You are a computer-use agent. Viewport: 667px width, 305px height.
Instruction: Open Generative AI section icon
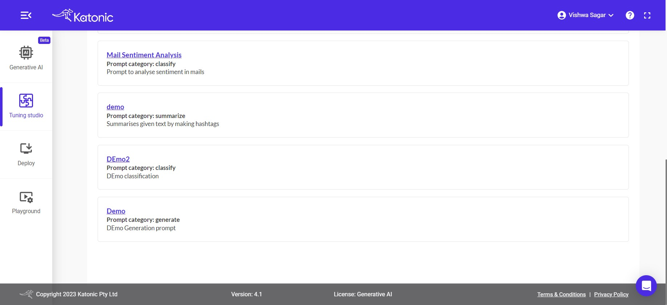(26, 53)
